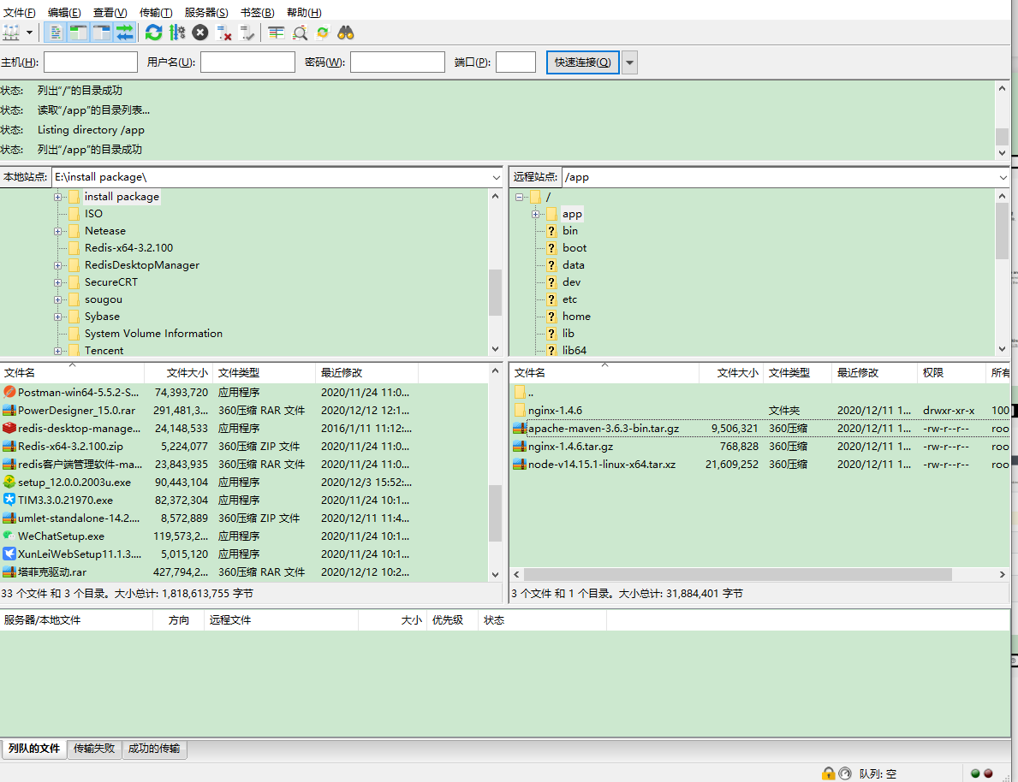
Task: Sort local files by 最近修改 column
Action: click(x=366, y=372)
